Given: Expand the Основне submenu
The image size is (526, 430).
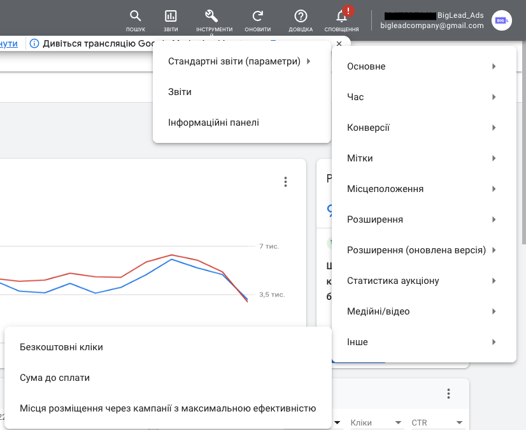Looking at the screenshot, I should point(423,66).
